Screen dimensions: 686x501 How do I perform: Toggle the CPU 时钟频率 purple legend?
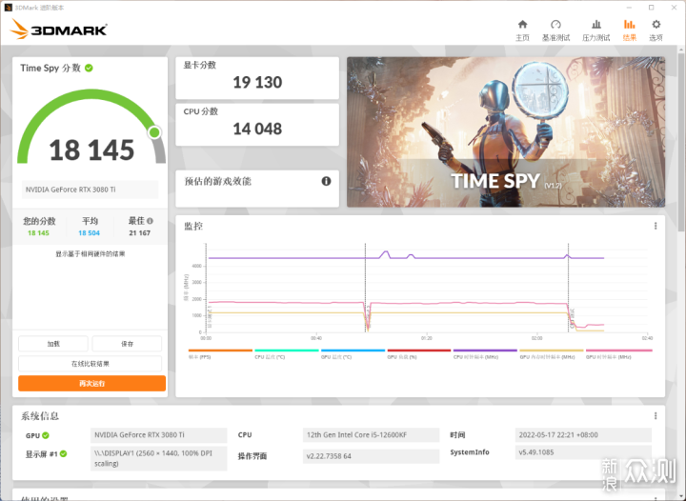(x=485, y=353)
